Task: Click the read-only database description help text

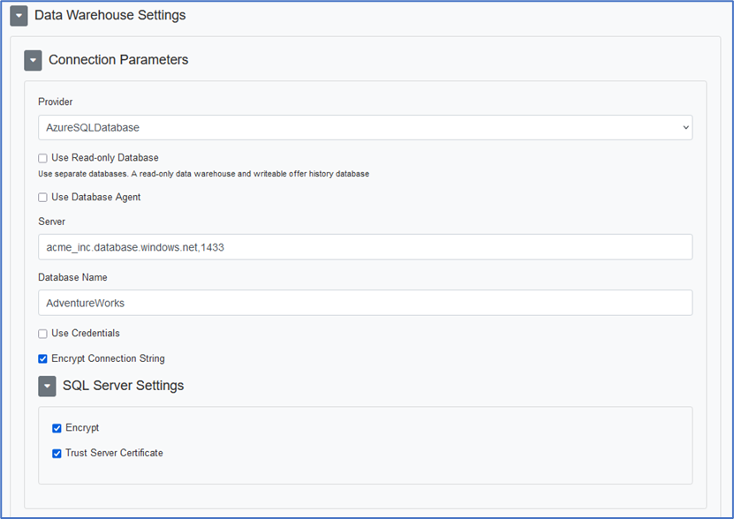Action: [x=203, y=174]
